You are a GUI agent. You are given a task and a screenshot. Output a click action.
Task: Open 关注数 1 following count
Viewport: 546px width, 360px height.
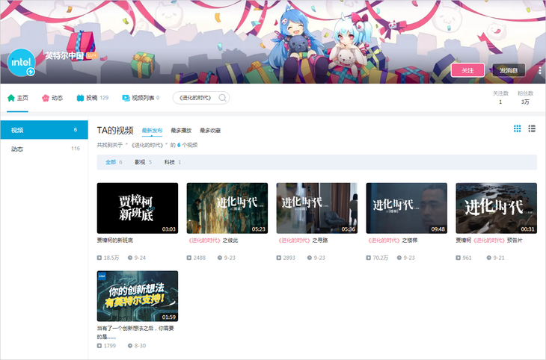(500, 98)
